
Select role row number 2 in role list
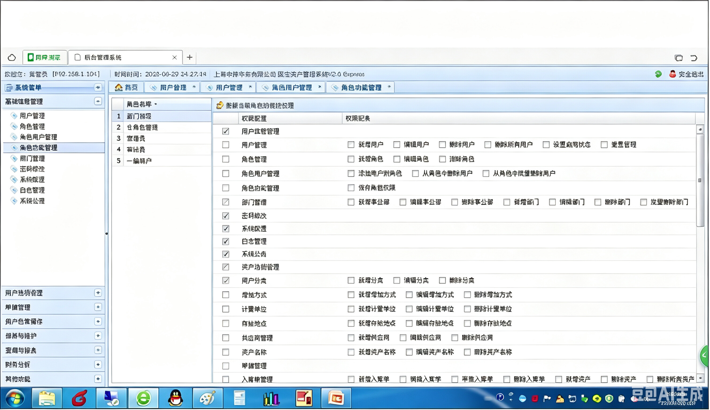pyautogui.click(x=161, y=127)
